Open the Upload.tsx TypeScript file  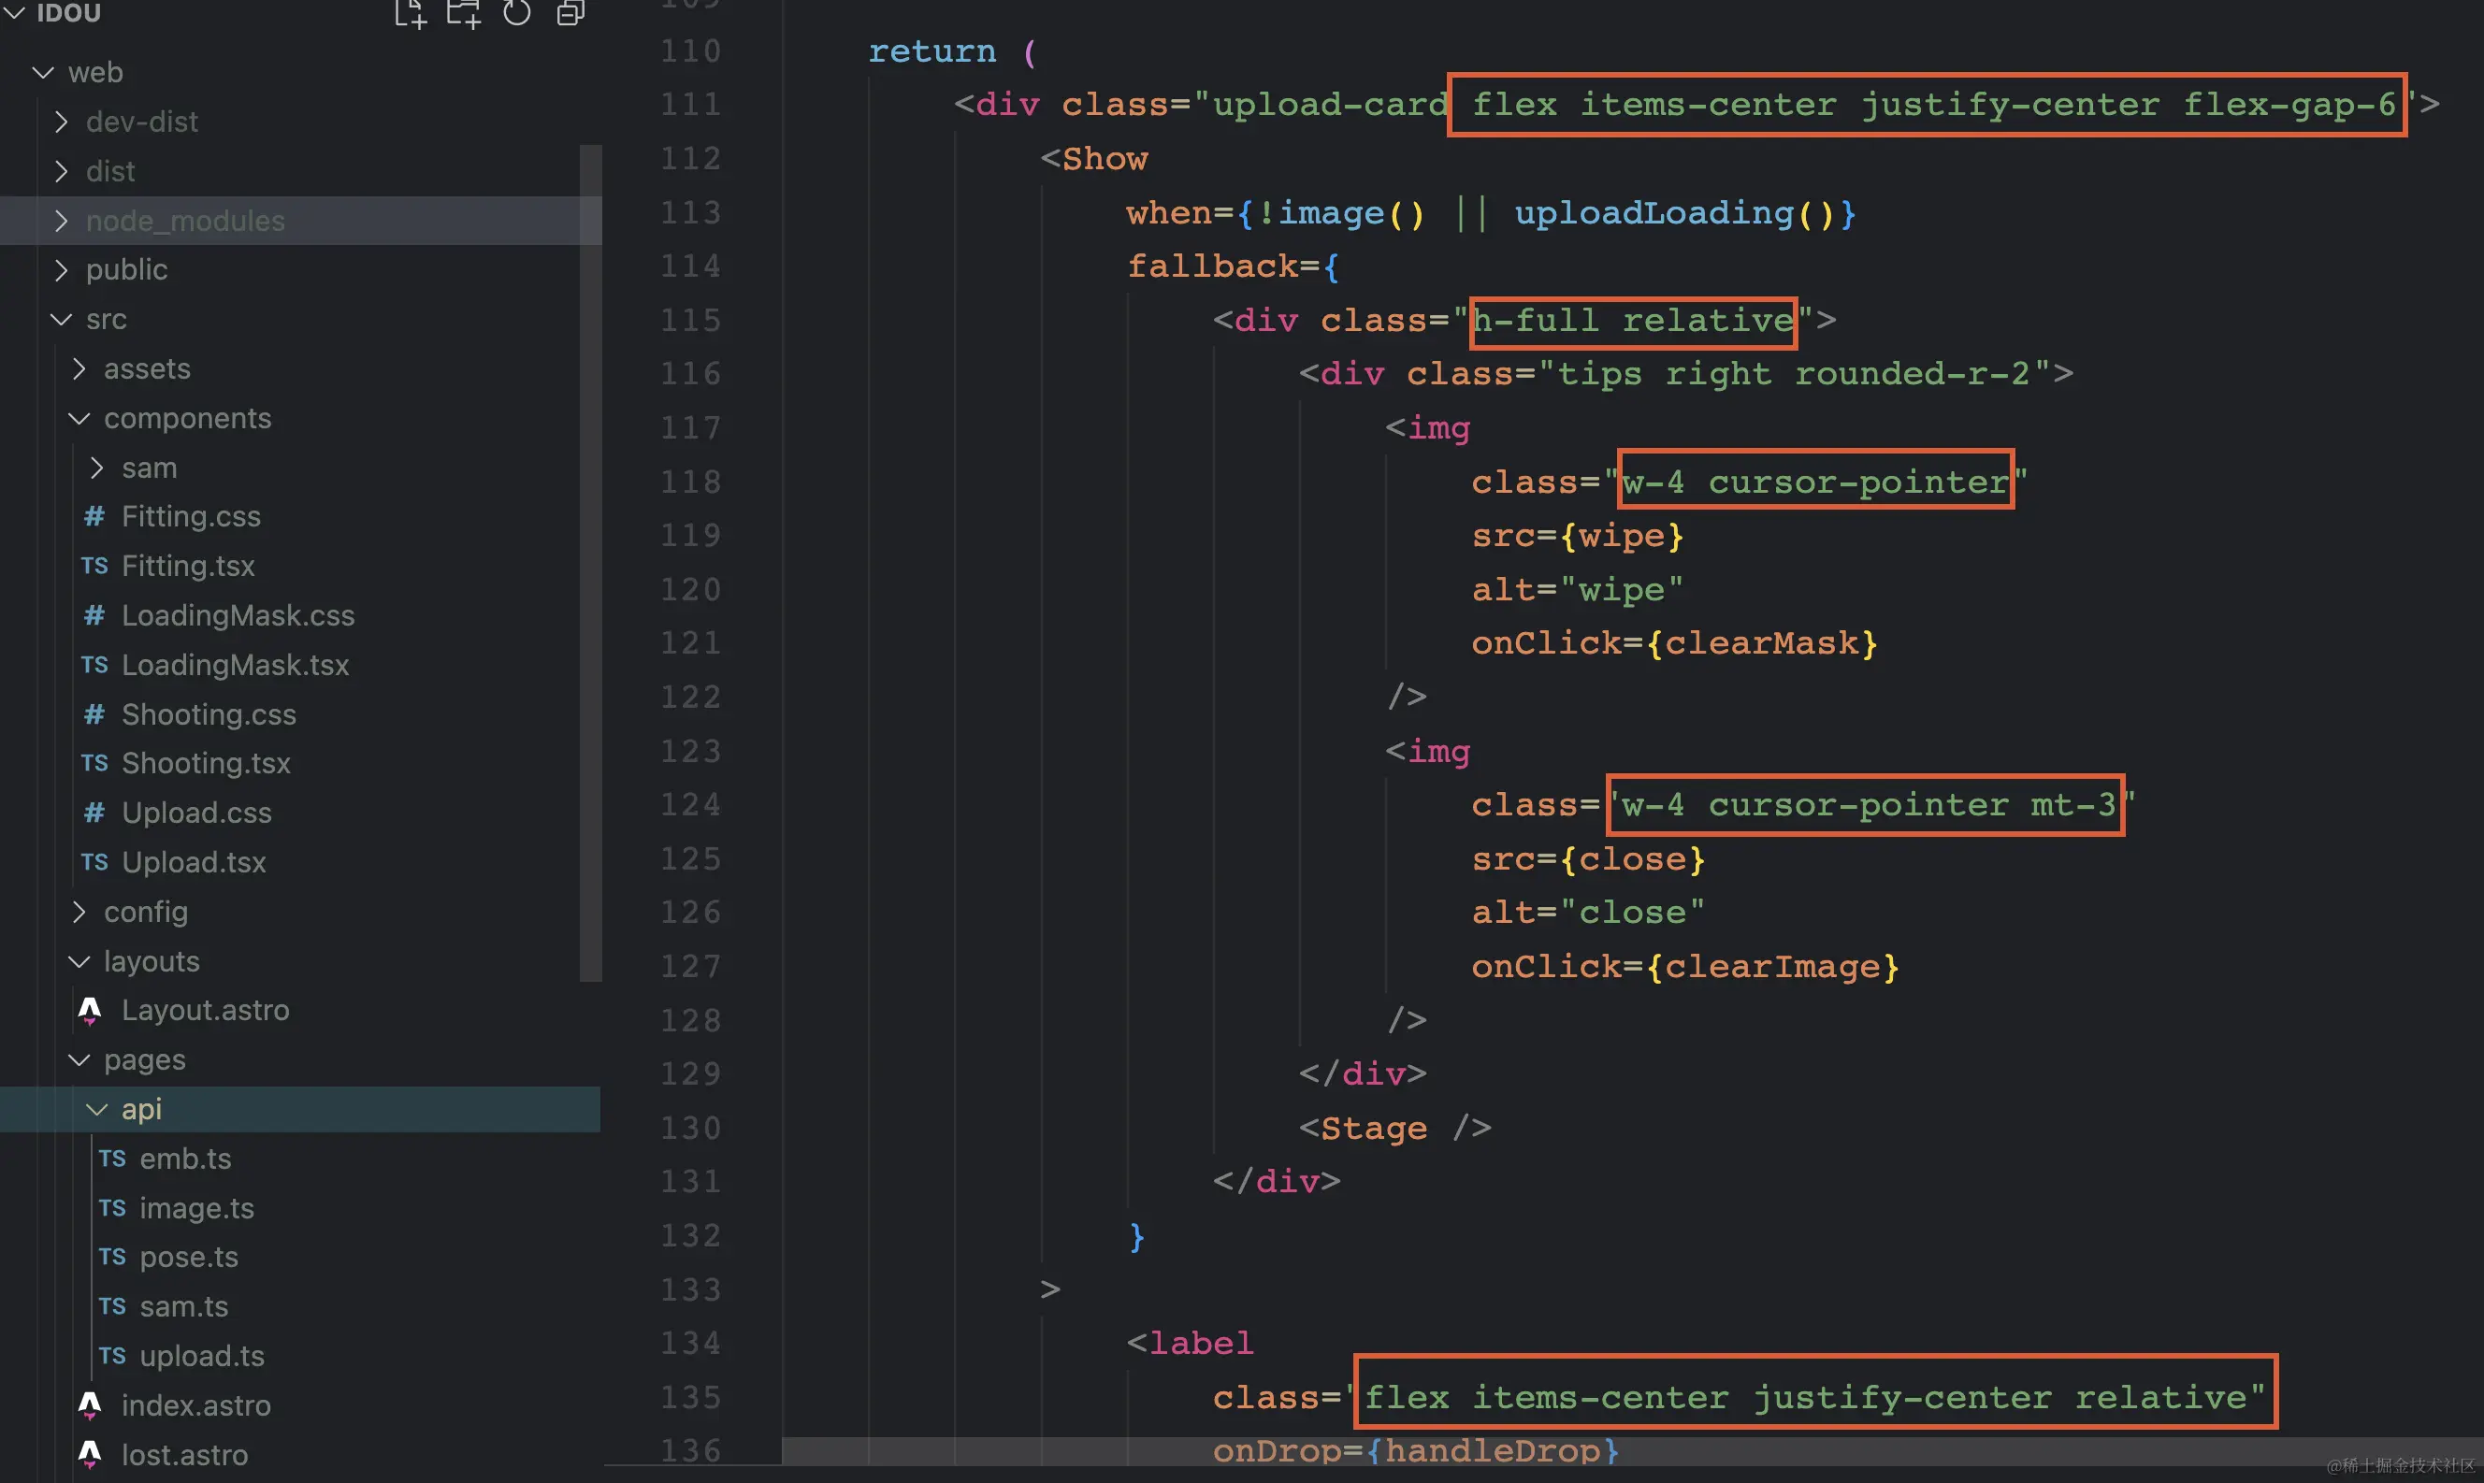point(194,862)
